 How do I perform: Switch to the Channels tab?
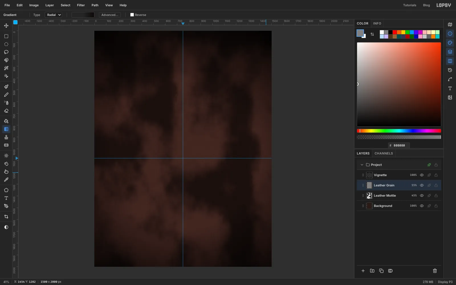pos(384,153)
